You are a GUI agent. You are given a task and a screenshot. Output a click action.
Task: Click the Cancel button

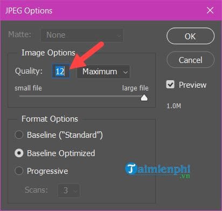[x=190, y=60]
